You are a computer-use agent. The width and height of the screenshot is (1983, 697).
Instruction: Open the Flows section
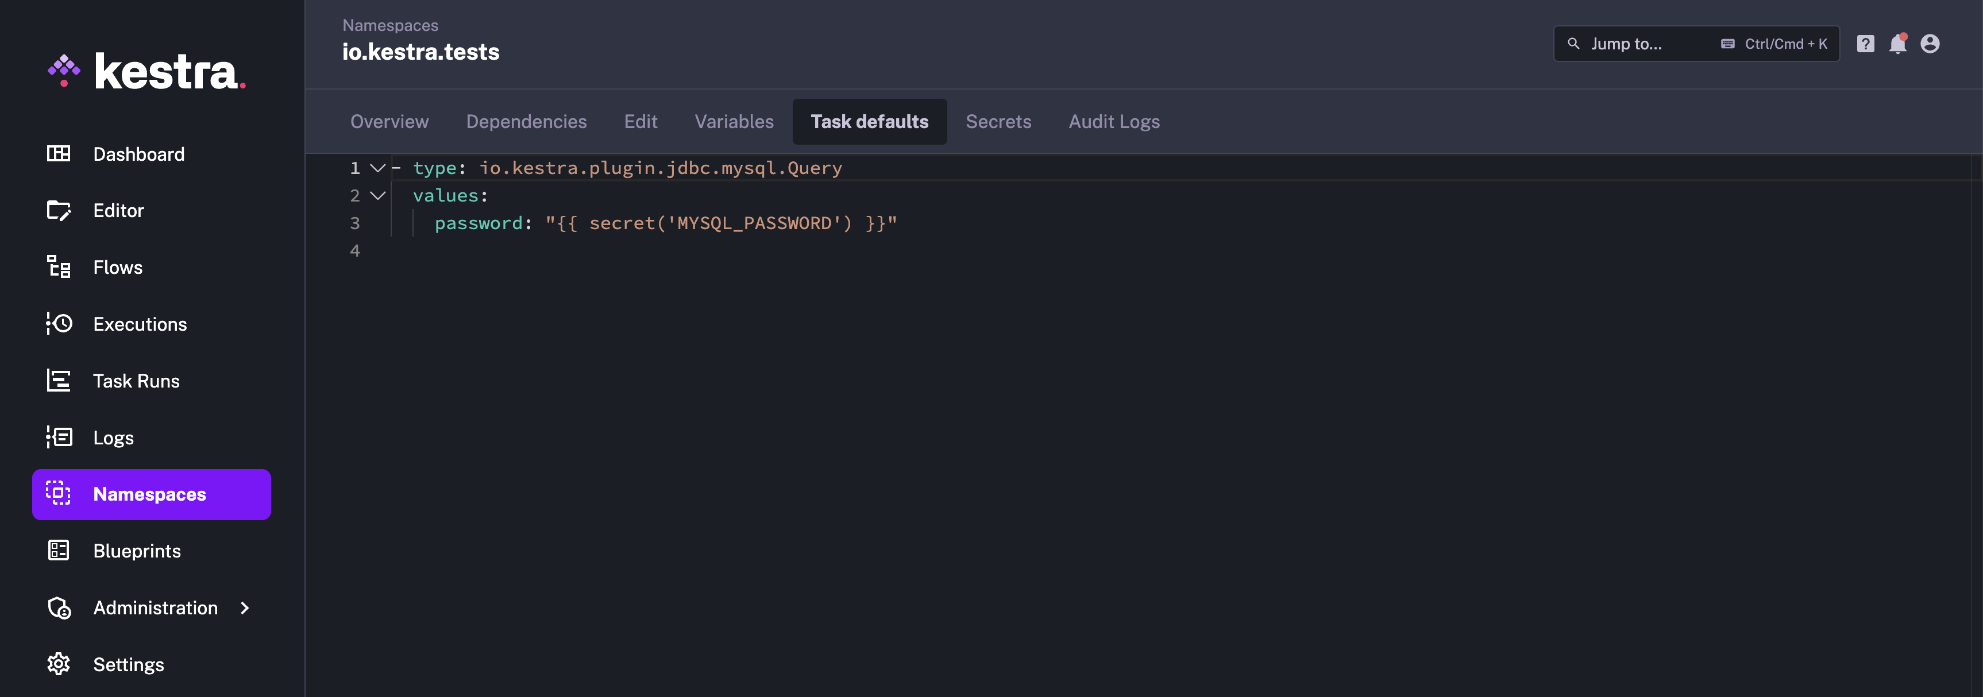tap(117, 267)
